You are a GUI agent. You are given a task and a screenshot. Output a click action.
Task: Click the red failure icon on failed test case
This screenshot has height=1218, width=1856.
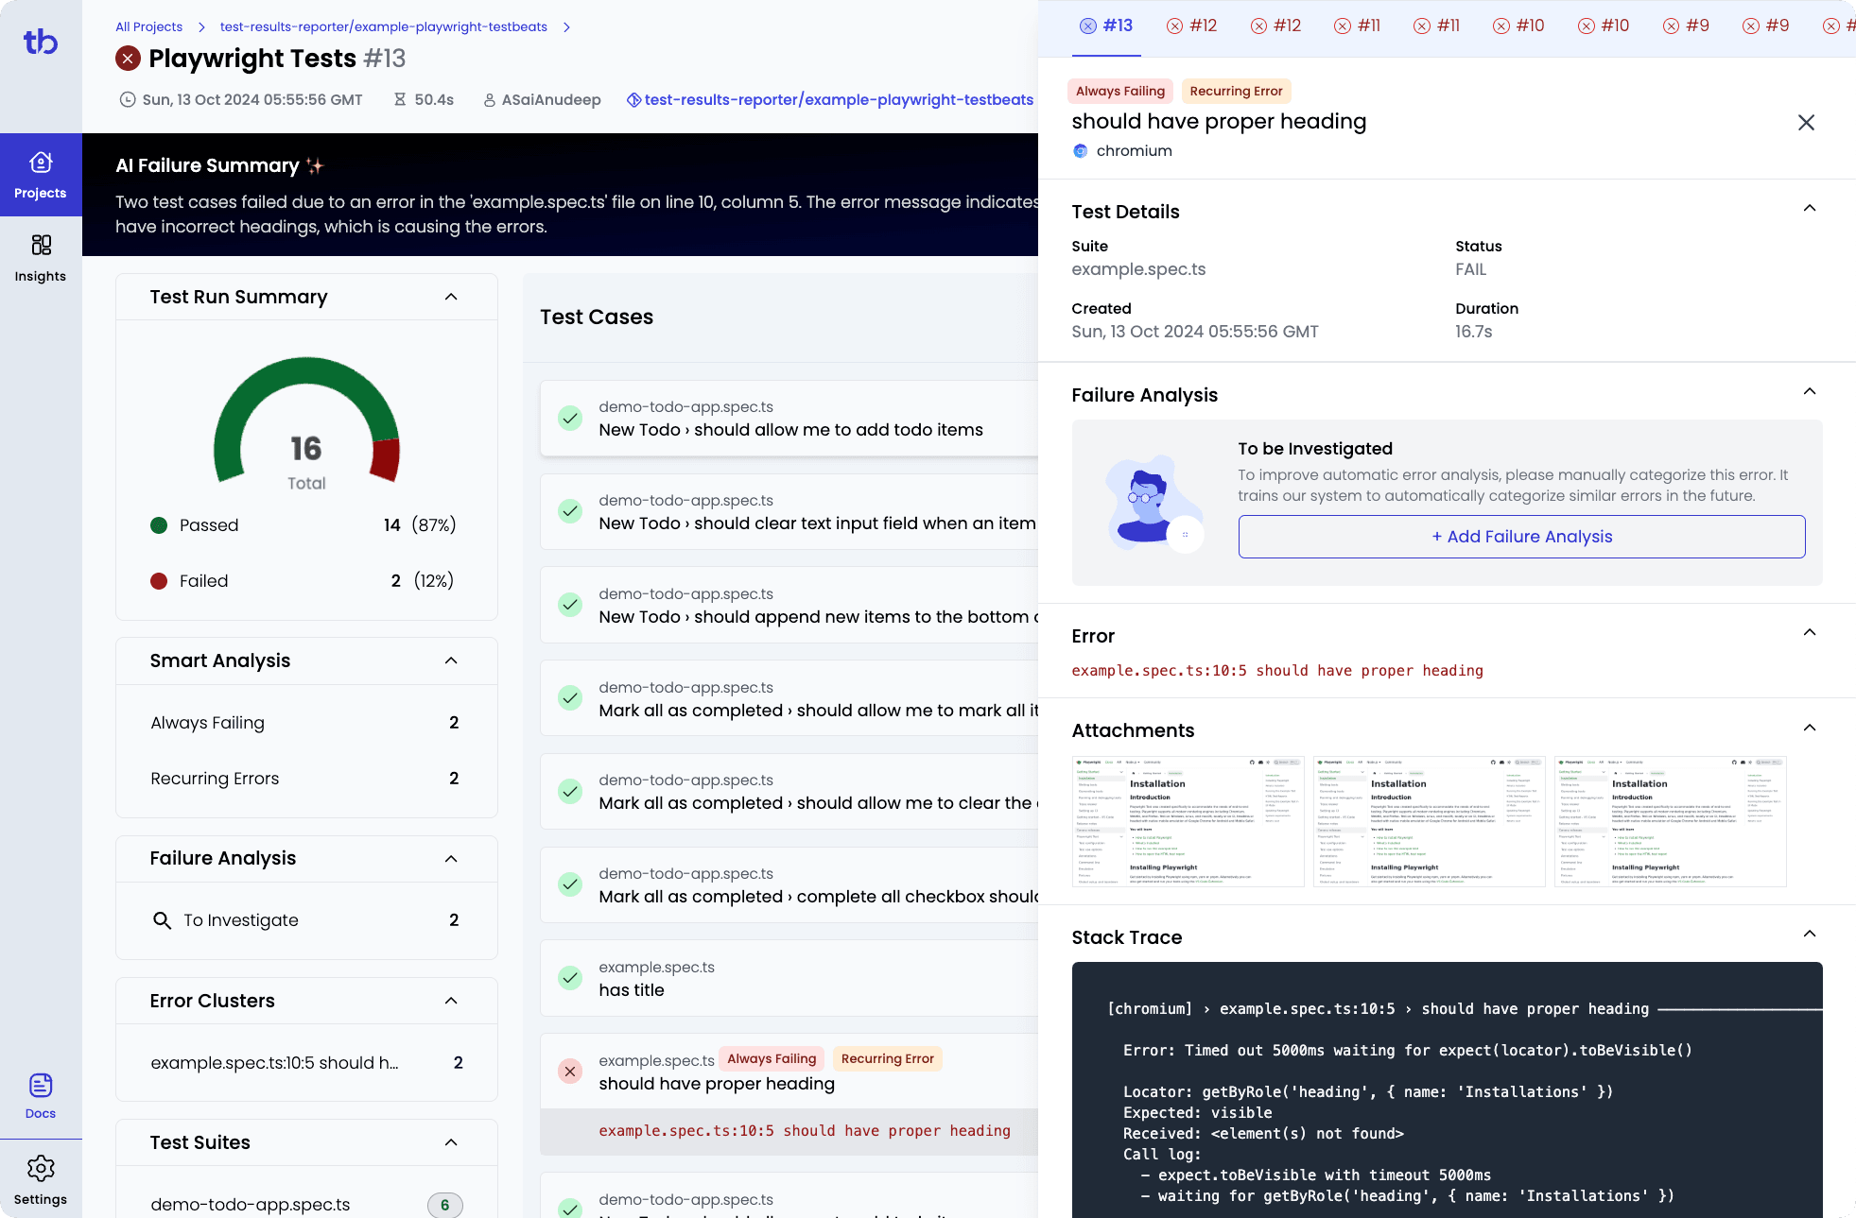click(x=569, y=1072)
